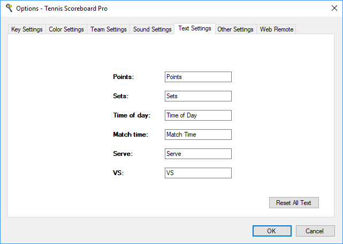Confirm options with the OK button
This screenshot has height=244, width=343.
[272, 231]
